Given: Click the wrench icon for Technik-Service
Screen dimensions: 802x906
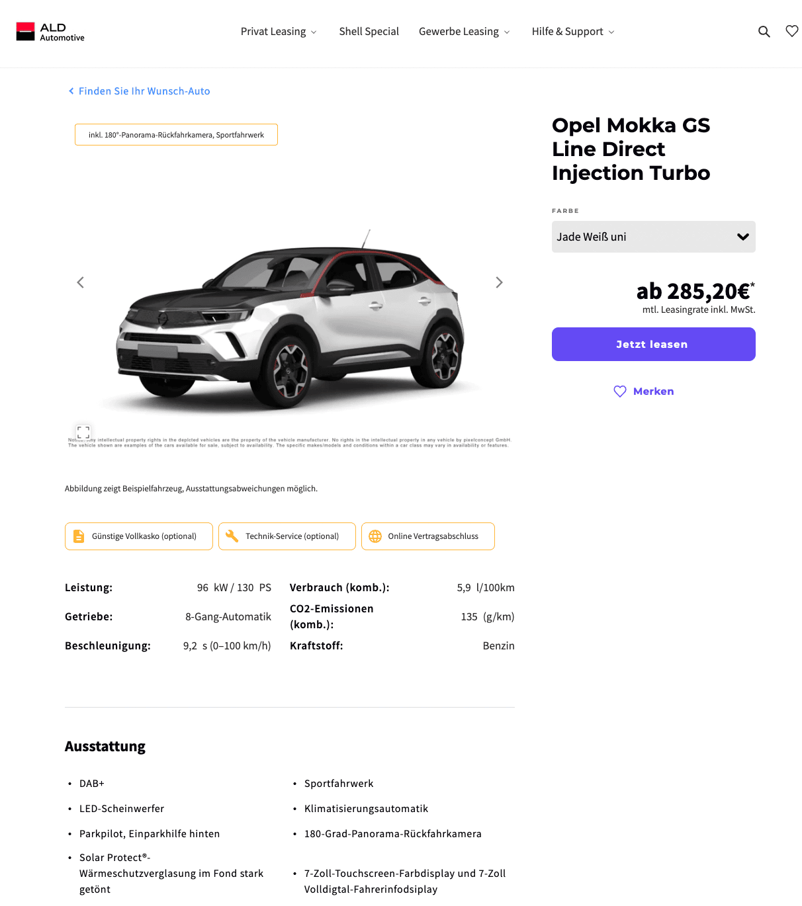Looking at the screenshot, I should 232,536.
